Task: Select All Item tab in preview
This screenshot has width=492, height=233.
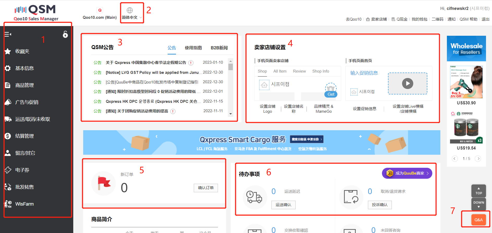Action: (280, 71)
